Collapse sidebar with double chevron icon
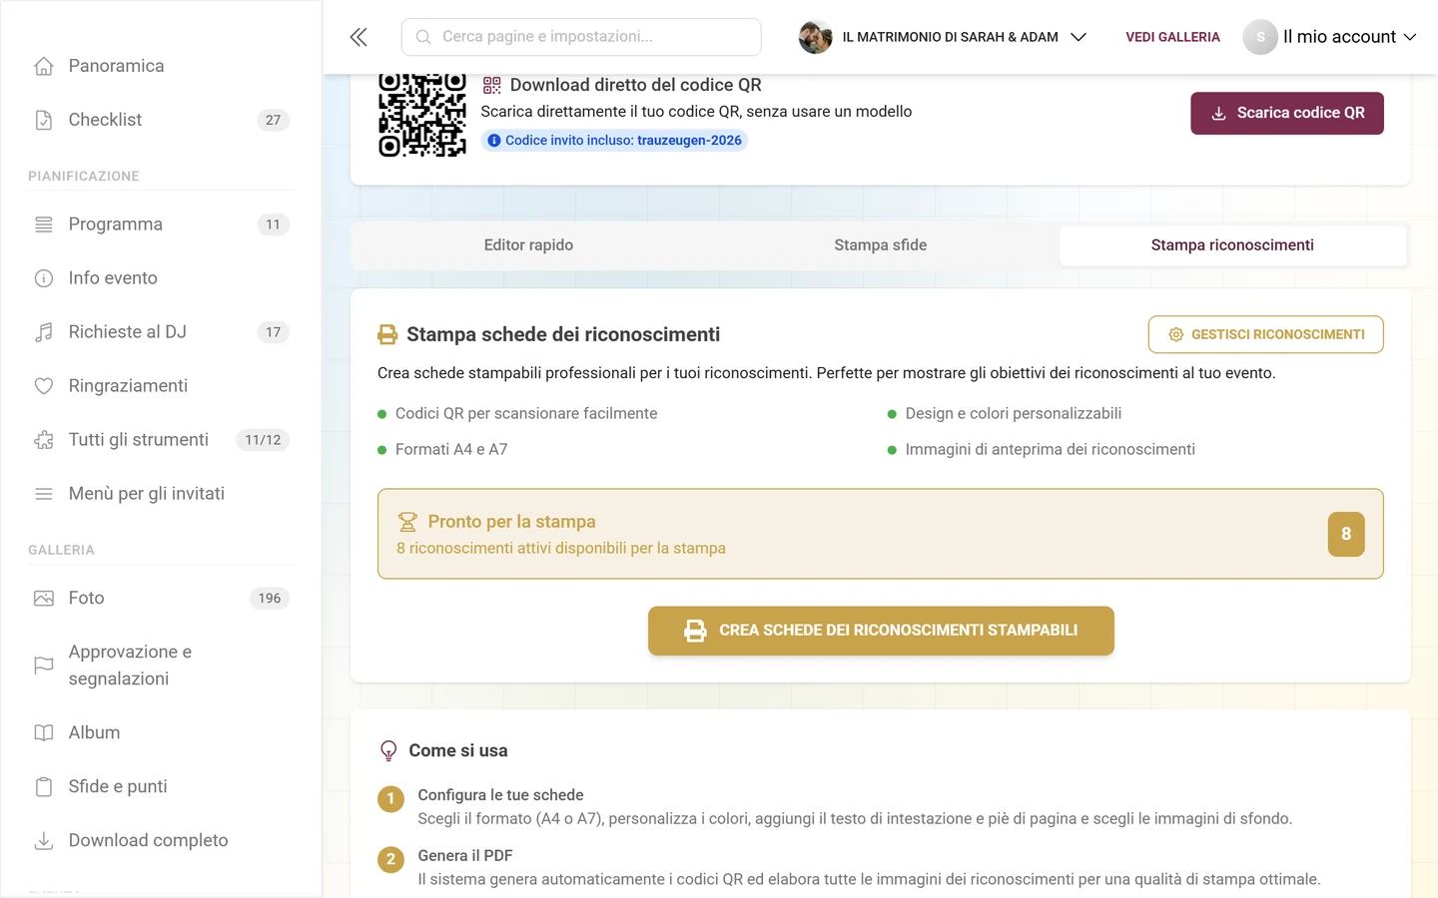 click(359, 37)
